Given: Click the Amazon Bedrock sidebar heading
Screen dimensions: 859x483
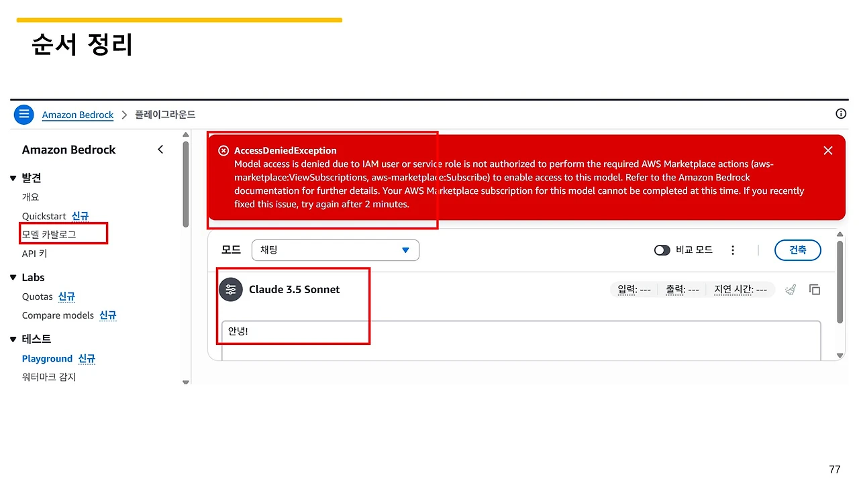Looking at the screenshot, I should [69, 150].
